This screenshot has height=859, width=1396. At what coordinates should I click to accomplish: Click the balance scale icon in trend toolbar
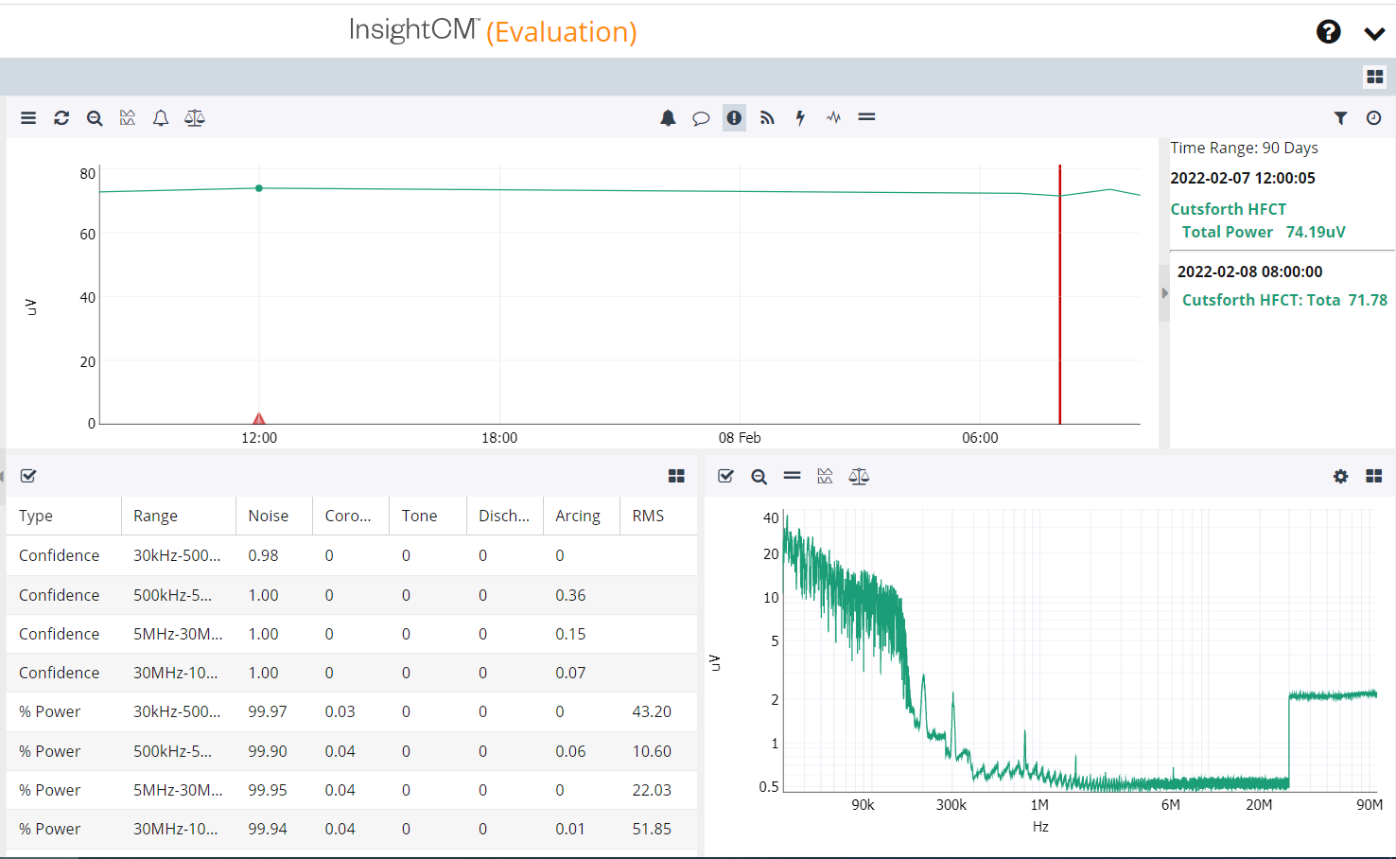point(195,118)
